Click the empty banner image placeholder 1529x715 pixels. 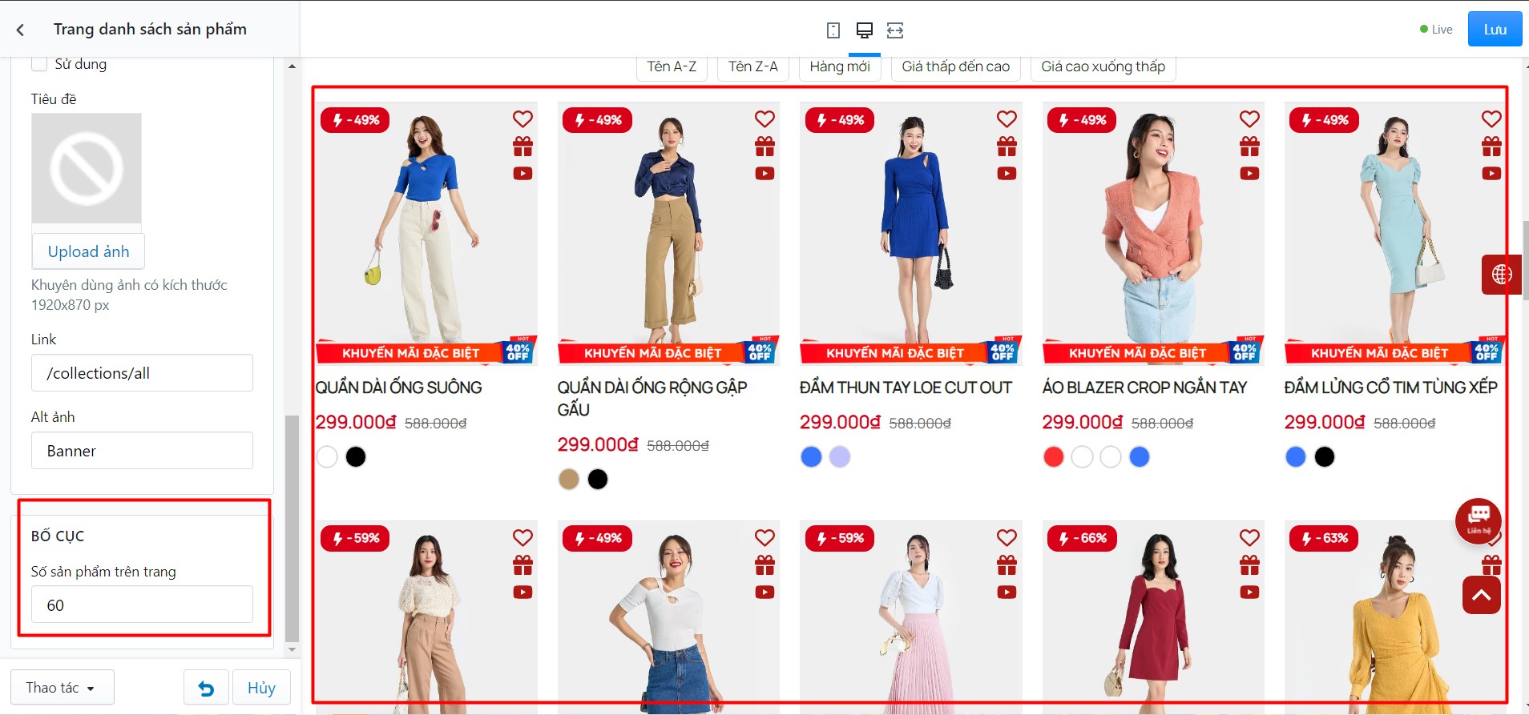87,168
